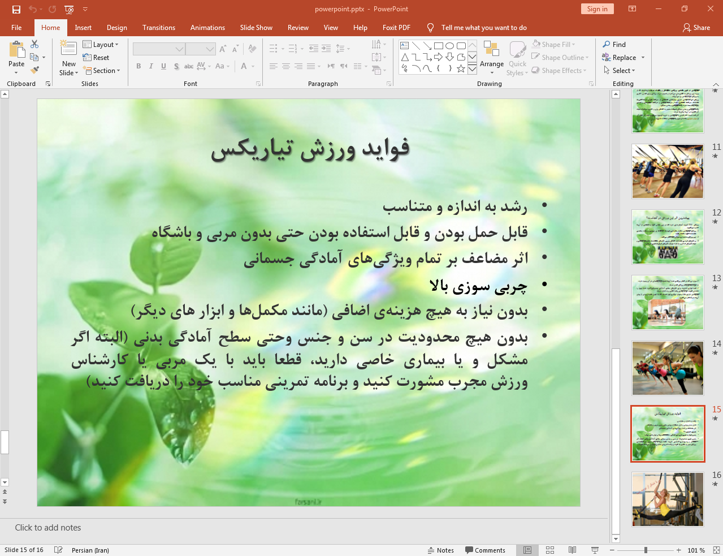
Task: Toggle Italic formatting
Action: (x=151, y=66)
